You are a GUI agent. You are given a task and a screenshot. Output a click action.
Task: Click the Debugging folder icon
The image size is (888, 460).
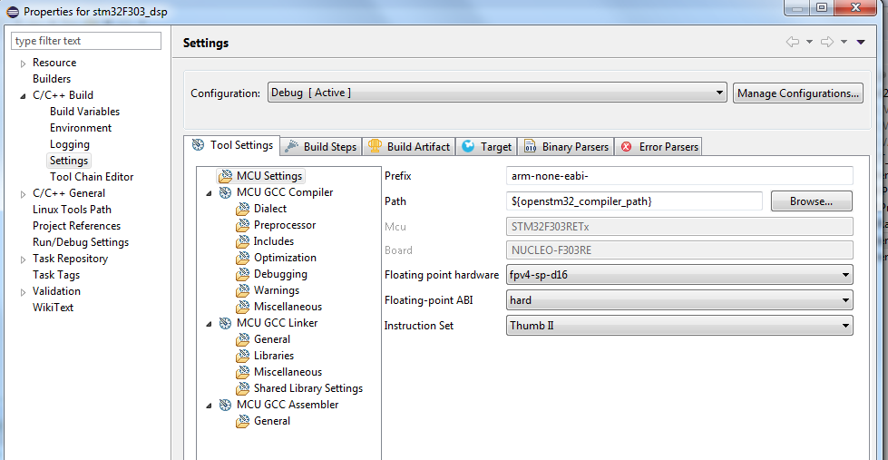coord(243,274)
